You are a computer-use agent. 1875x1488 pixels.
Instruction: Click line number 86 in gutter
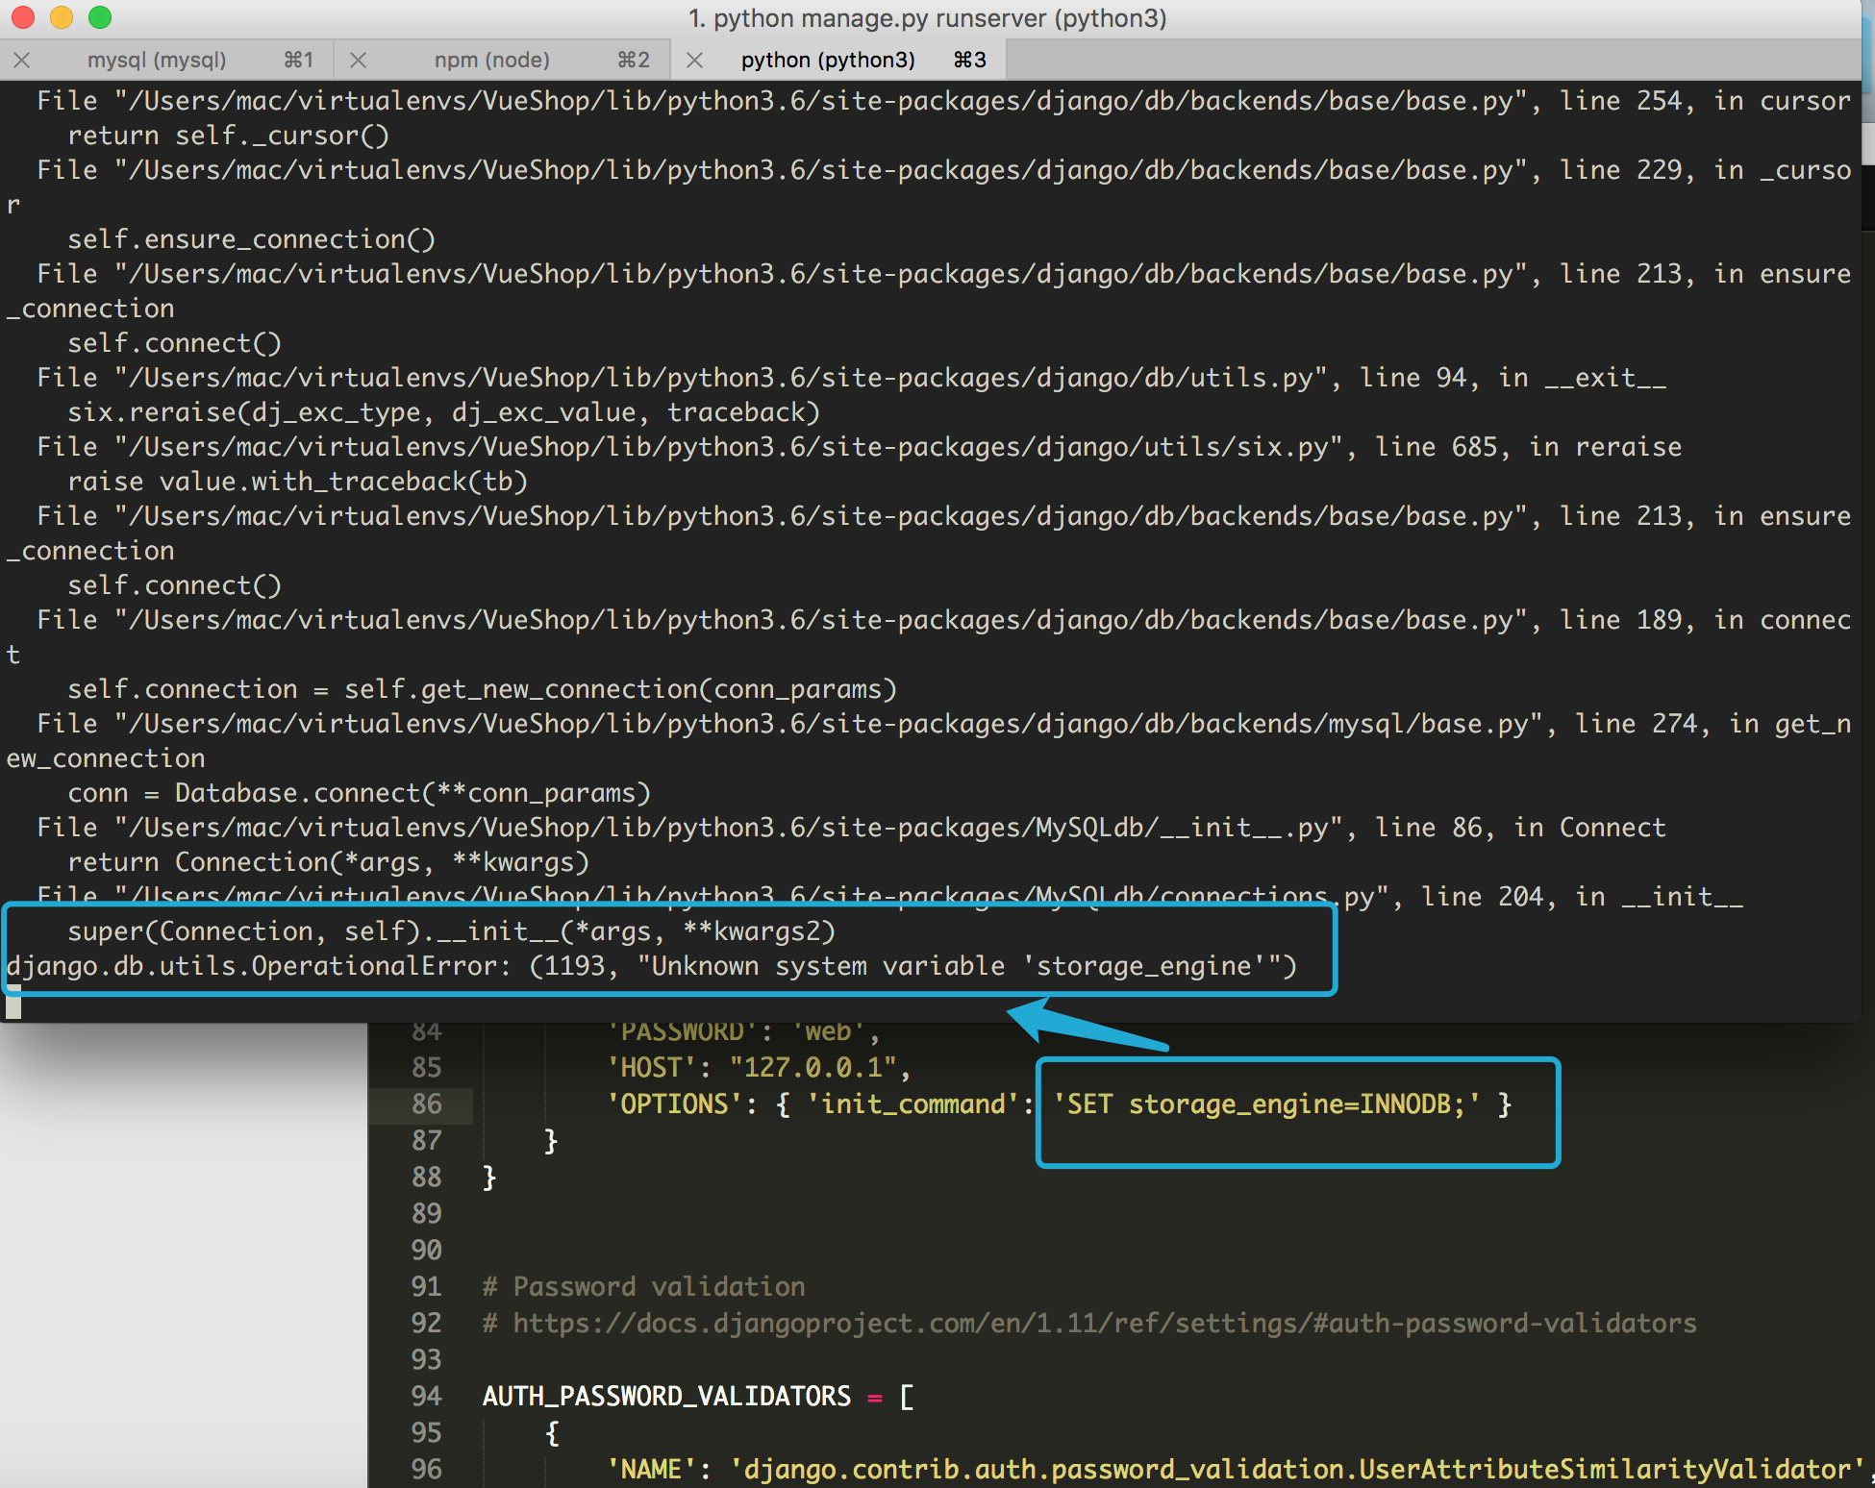click(426, 1104)
